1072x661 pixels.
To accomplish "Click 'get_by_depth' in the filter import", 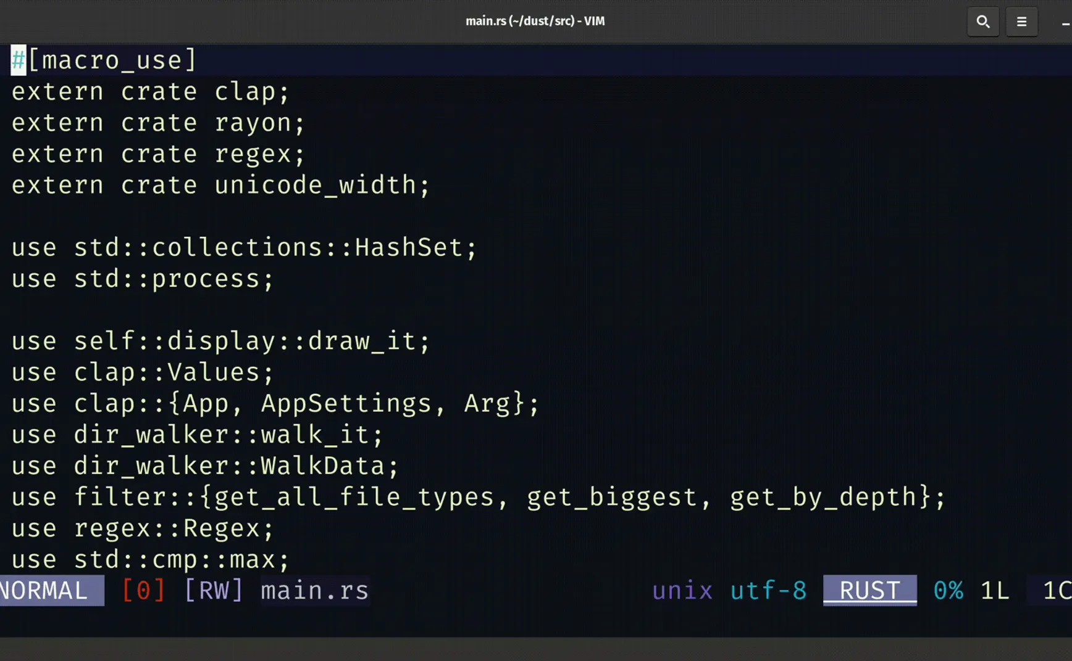I will tap(823, 498).
